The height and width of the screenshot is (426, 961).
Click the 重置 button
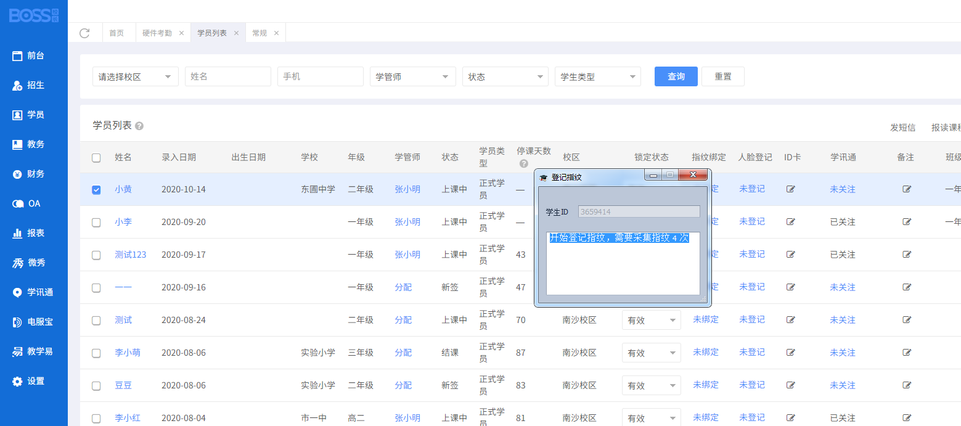pyautogui.click(x=723, y=76)
